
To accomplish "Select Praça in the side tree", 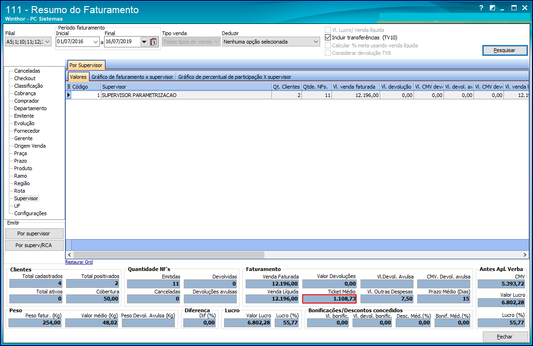I will pyautogui.click(x=21, y=153).
